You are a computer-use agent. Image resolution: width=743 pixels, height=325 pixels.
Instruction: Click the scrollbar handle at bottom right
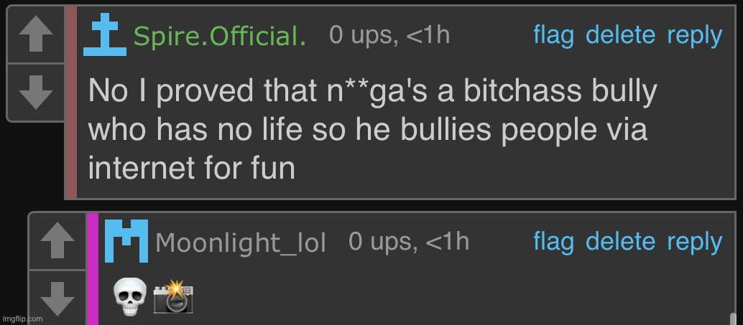[732, 319]
